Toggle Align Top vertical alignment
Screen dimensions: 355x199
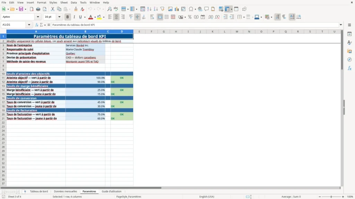pyautogui.click(x=131, y=17)
